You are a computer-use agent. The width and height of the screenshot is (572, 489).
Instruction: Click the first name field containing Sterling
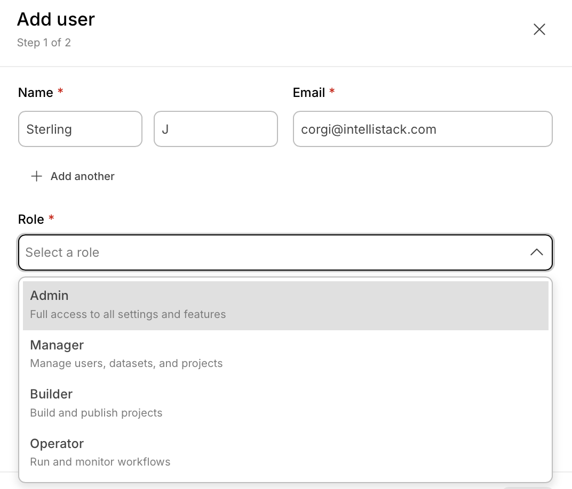coord(80,129)
